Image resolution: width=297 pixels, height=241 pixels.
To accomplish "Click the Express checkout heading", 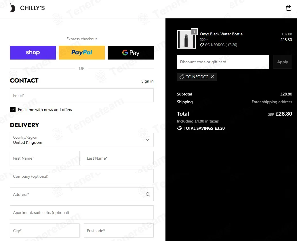I will [82, 39].
